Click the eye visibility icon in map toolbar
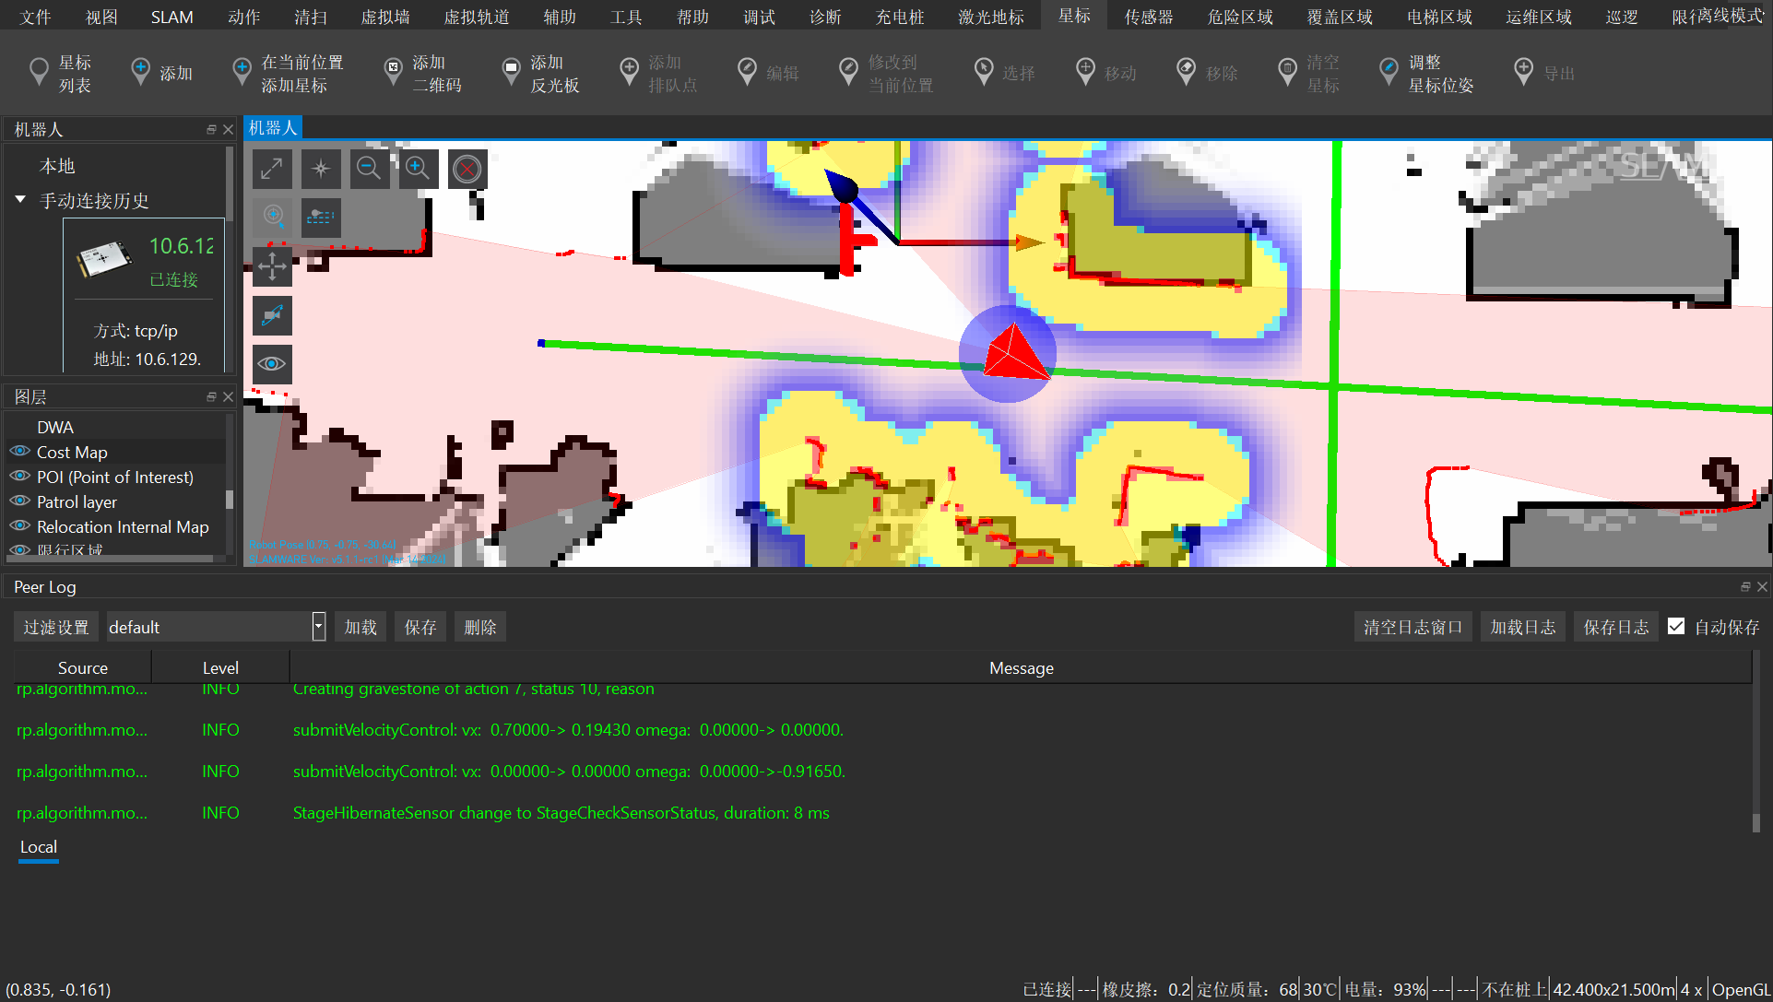 (271, 364)
